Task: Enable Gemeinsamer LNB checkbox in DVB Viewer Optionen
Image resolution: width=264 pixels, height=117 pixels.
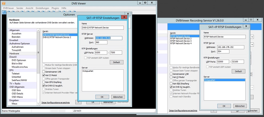Action: pos(44,72)
